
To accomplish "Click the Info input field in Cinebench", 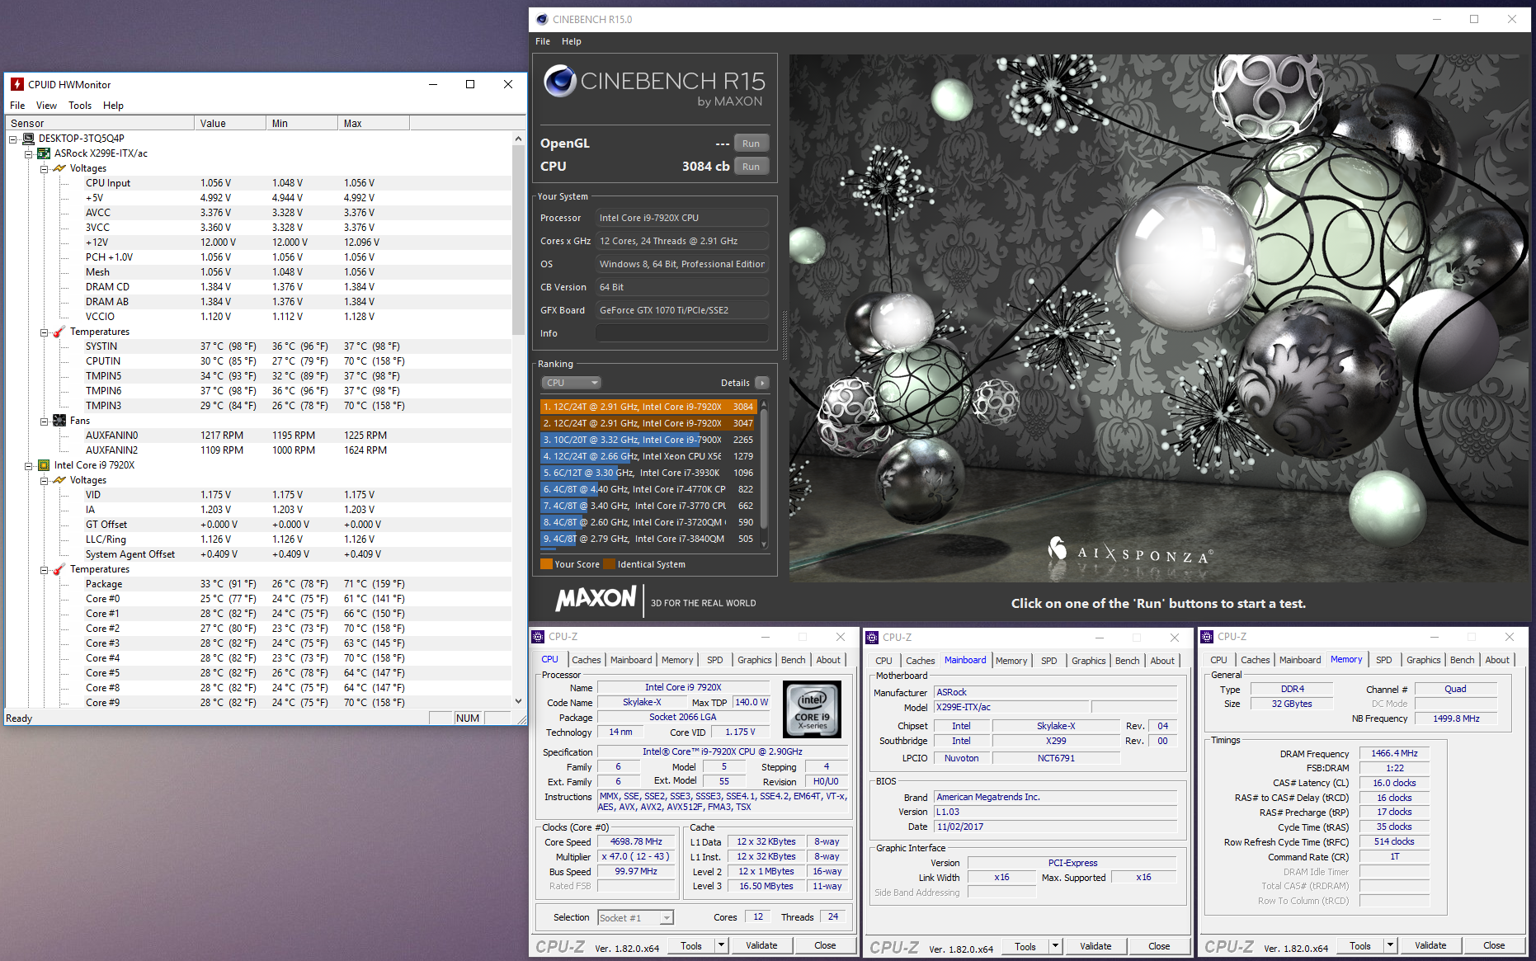I will pos(681,333).
